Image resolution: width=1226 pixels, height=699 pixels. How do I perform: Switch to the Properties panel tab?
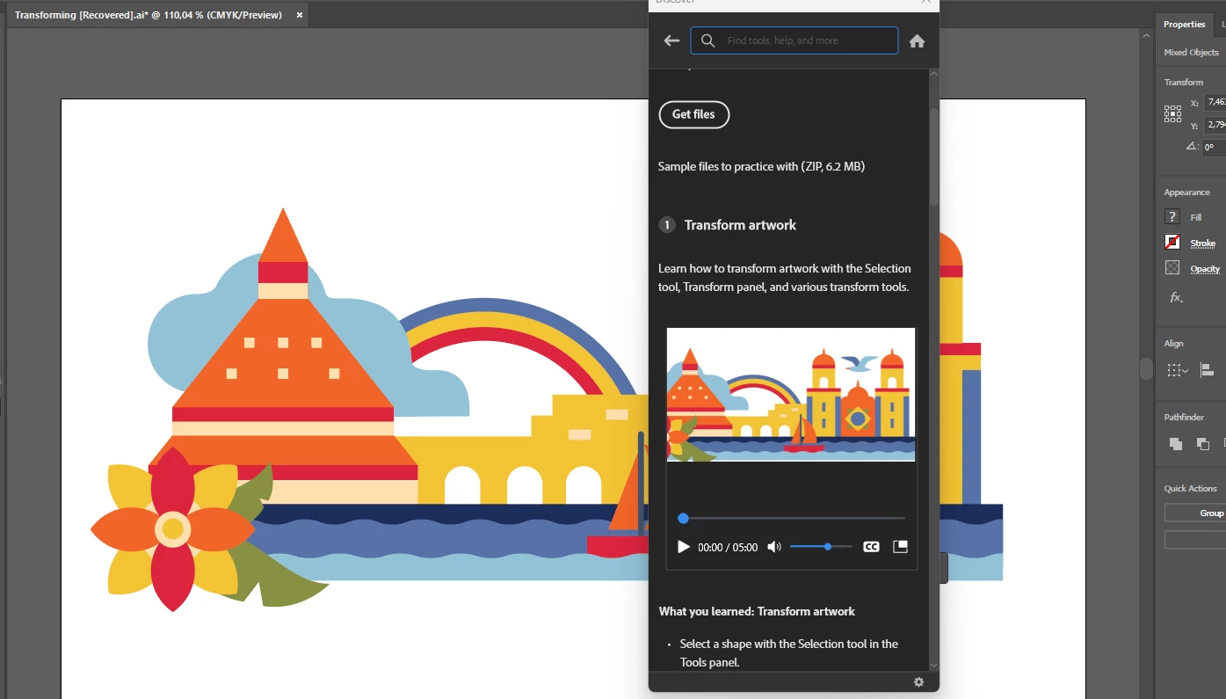point(1184,24)
